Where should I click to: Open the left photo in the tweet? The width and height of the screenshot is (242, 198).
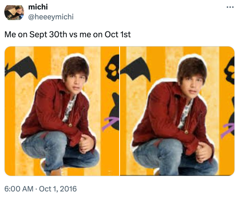click(x=62, y=111)
